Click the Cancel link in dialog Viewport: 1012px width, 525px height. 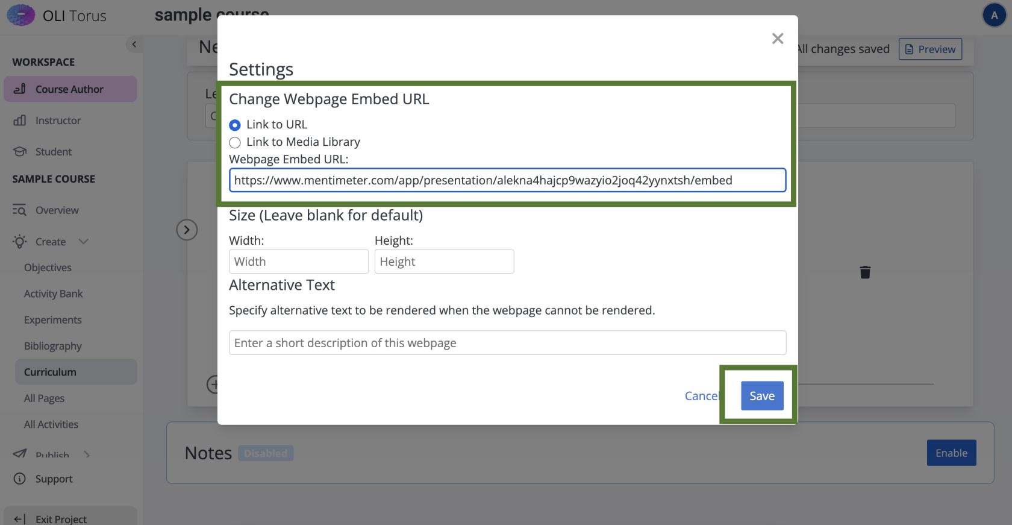pyautogui.click(x=702, y=396)
